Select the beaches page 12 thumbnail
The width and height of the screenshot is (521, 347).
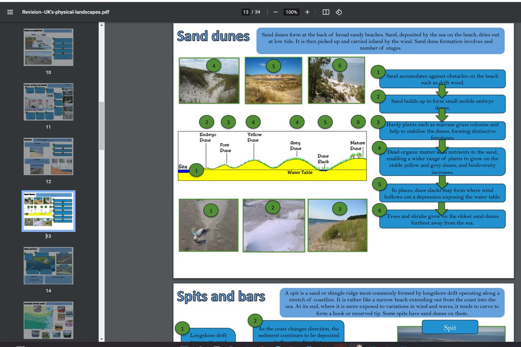coord(48,156)
